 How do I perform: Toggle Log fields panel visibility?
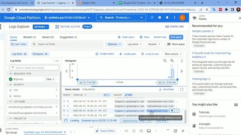coord(19,54)
